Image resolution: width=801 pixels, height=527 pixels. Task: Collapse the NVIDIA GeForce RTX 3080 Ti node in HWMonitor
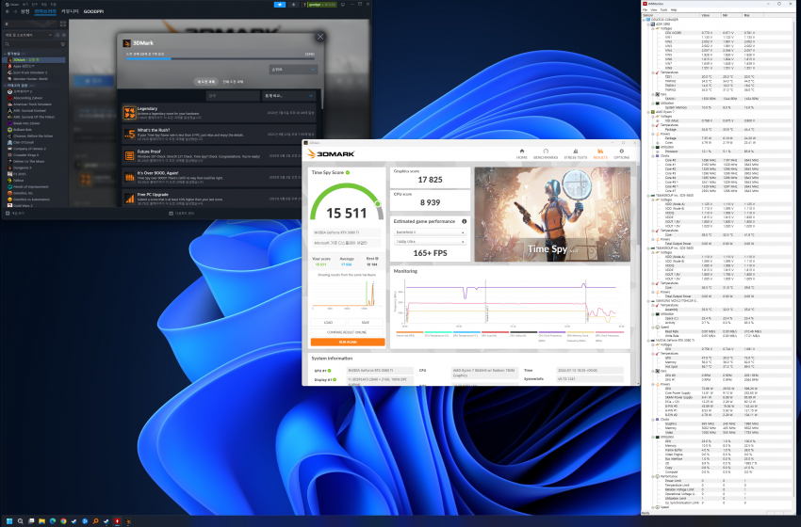coord(648,341)
